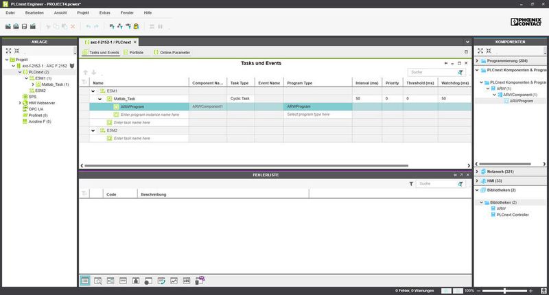Image resolution: width=549 pixels, height=295 pixels.
Task: Open the recycle bin icon in bottom toolbar
Action: pos(200,281)
